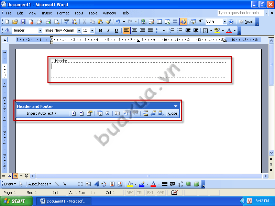
Task: Apply the yellow Highlight color
Action: pyautogui.click(x=217, y=31)
